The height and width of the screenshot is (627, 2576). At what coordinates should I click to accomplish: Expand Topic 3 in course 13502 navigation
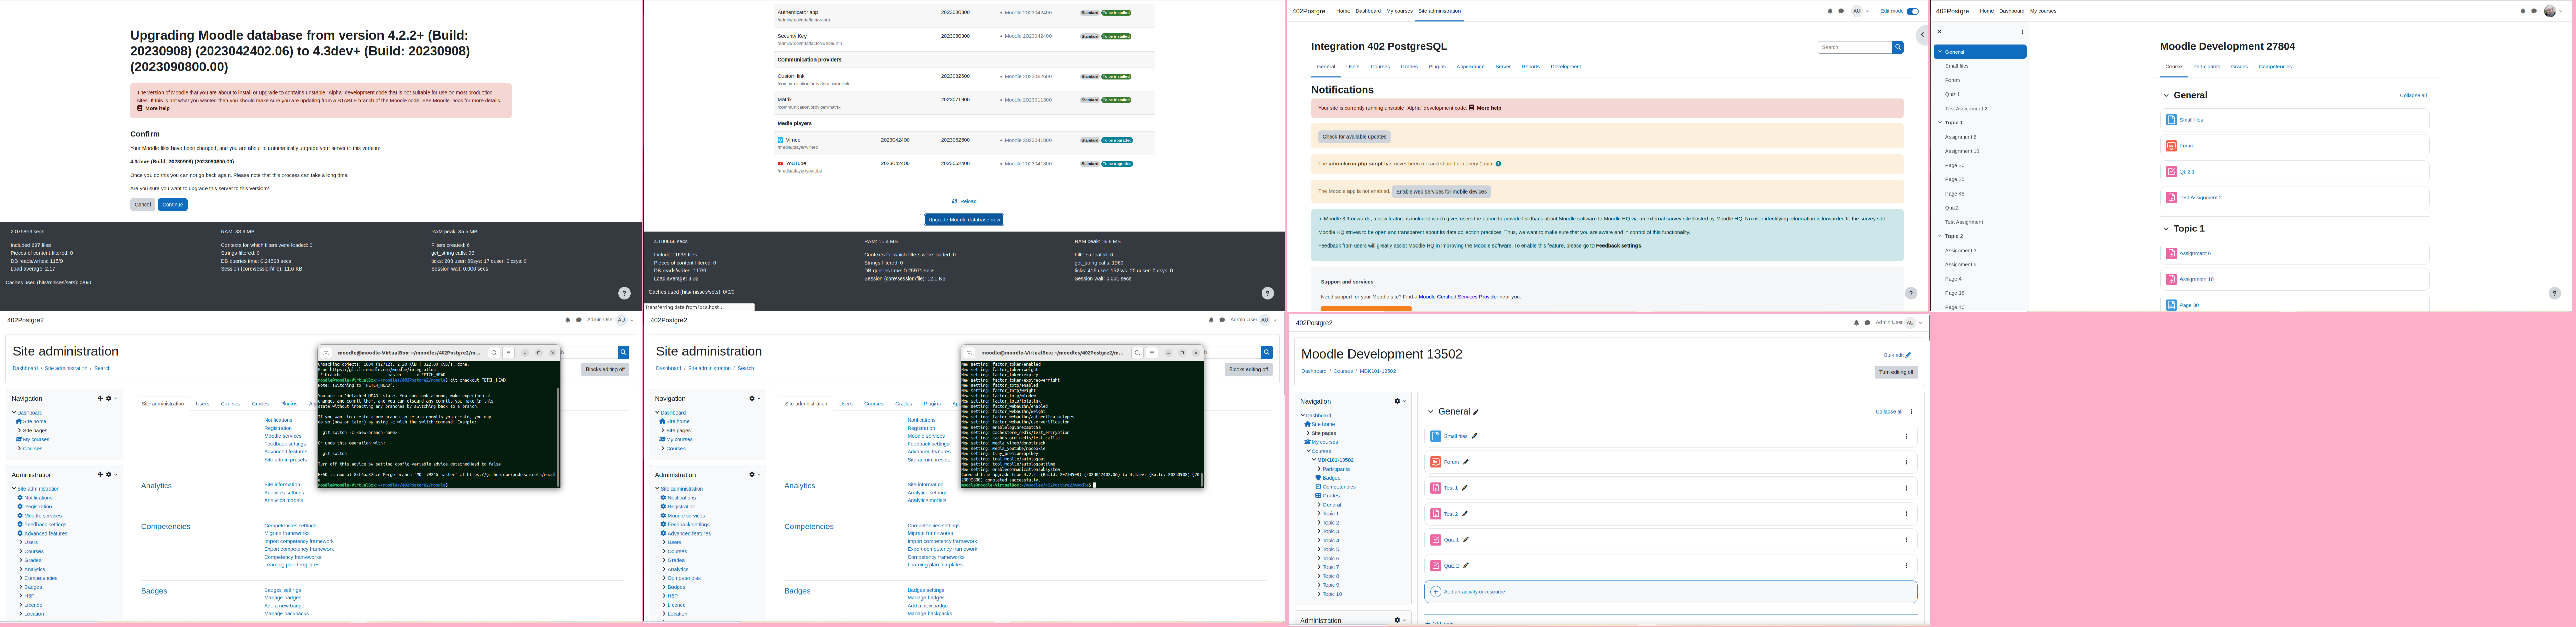pos(1319,531)
